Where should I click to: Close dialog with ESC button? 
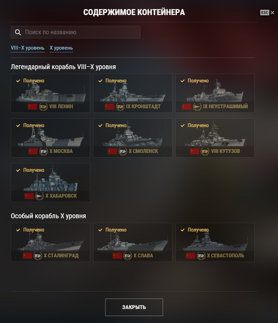click(267, 12)
